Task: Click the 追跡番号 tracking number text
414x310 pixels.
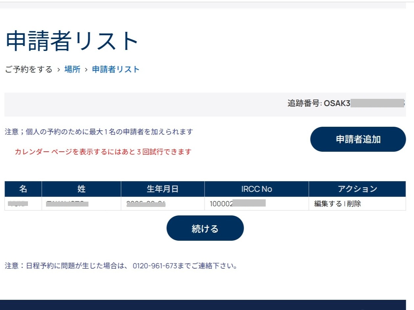Action: click(x=345, y=103)
